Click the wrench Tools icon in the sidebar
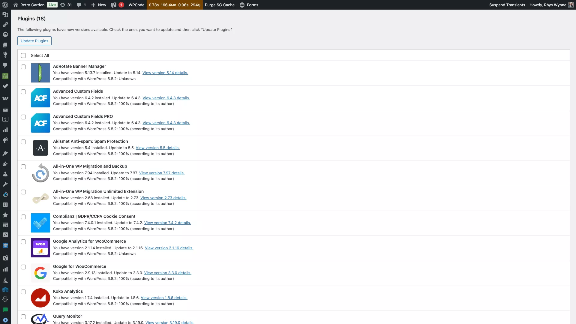This screenshot has height=324, width=576. 5,184
